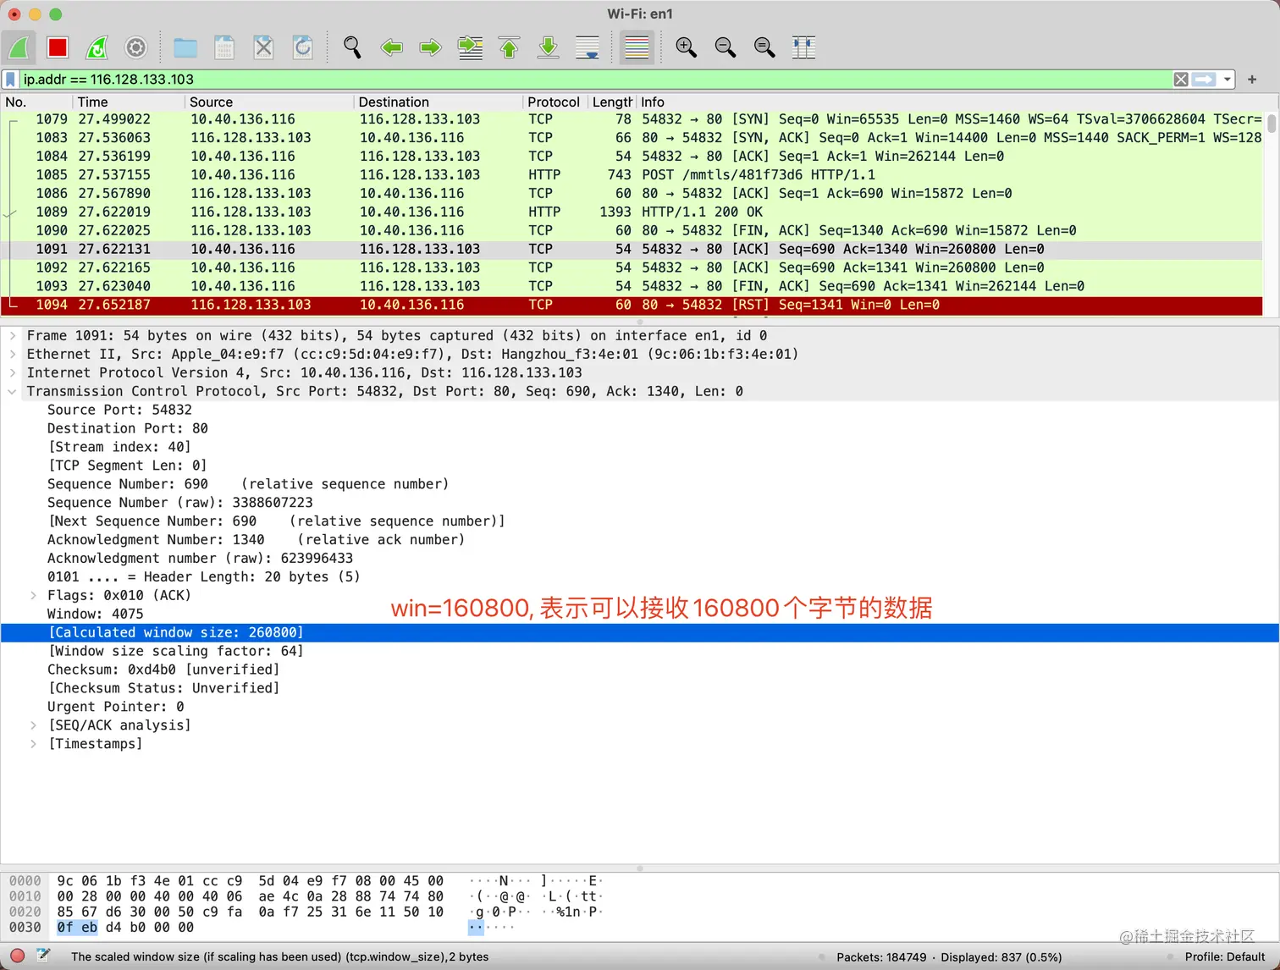Expand the [SEQ/ACK analysis] row
Viewport: 1280px width, 970px height.
[34, 726]
